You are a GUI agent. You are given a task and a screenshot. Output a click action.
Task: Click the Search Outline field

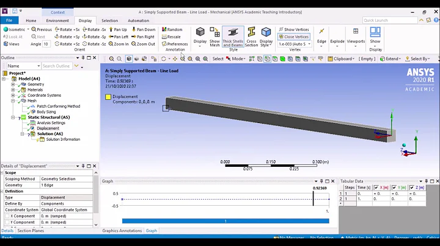click(56, 66)
